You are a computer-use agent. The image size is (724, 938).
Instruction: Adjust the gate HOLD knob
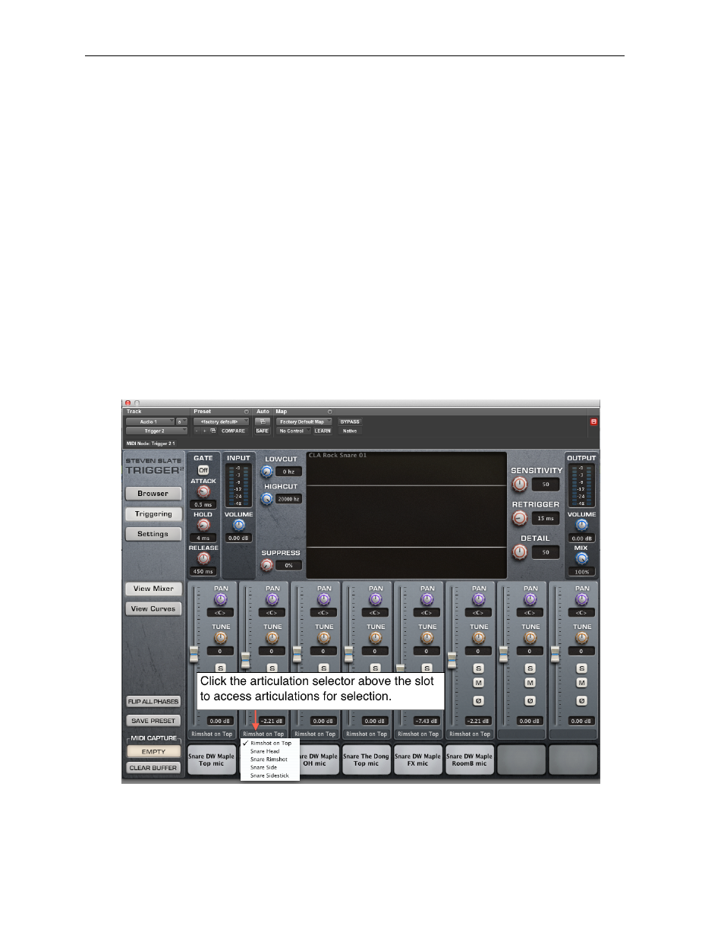pos(203,525)
